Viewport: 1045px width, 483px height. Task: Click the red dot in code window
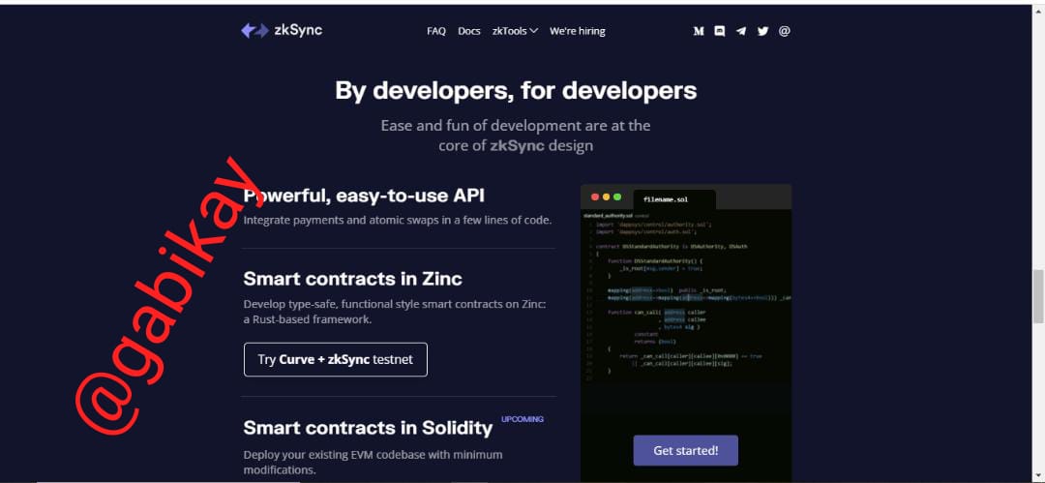point(595,196)
